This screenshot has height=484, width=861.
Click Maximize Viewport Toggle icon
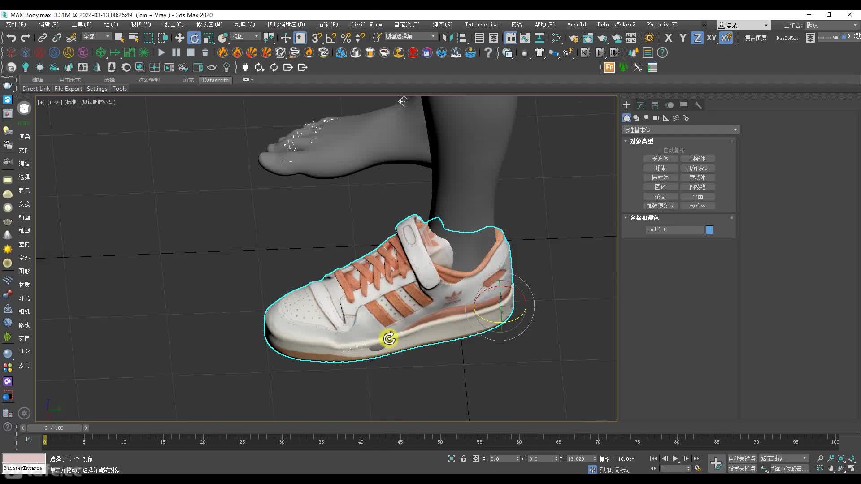(851, 468)
